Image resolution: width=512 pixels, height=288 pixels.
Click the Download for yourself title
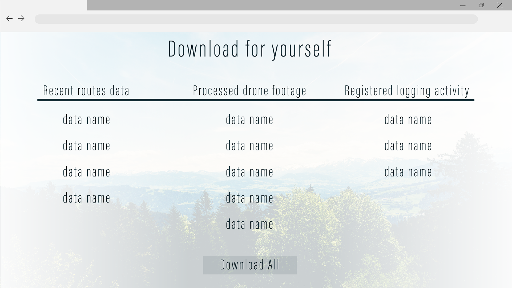coord(249,49)
